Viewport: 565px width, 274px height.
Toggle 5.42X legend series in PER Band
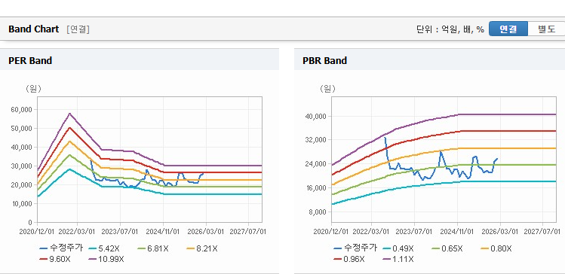click(105, 248)
